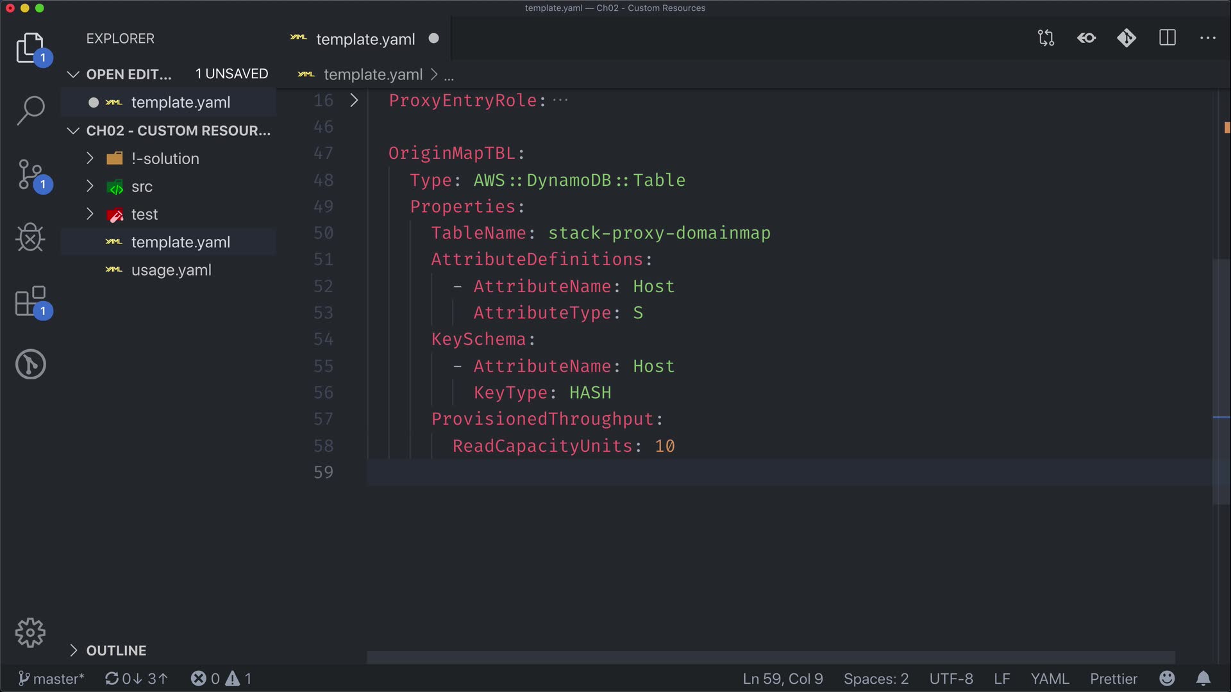Viewport: 1231px width, 692px height.
Task: Expand the folded ProxyEntryRole section
Action: tap(354, 101)
